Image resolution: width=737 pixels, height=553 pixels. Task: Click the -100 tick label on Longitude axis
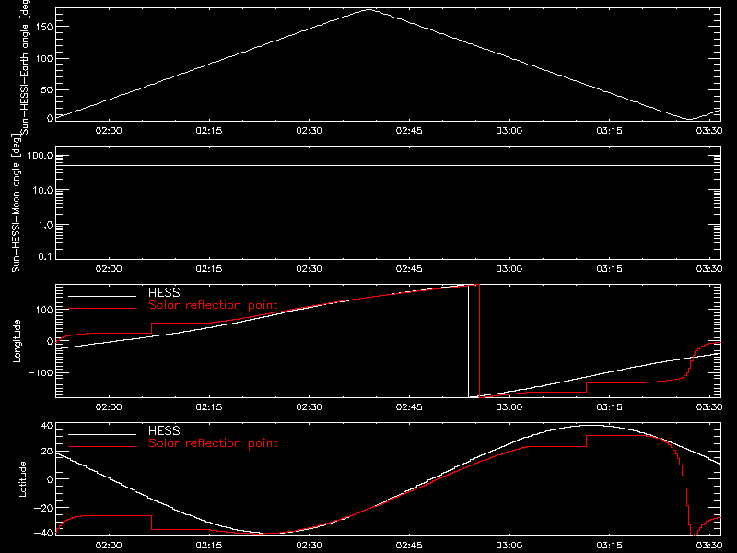41,373
